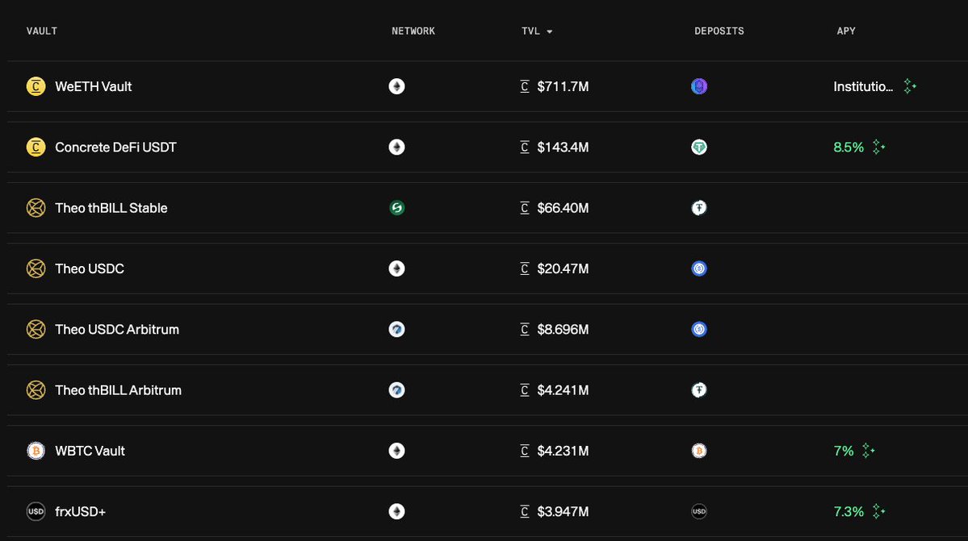This screenshot has width=968, height=541.
Task: Click the Institutio… APY text
Action: (x=863, y=86)
